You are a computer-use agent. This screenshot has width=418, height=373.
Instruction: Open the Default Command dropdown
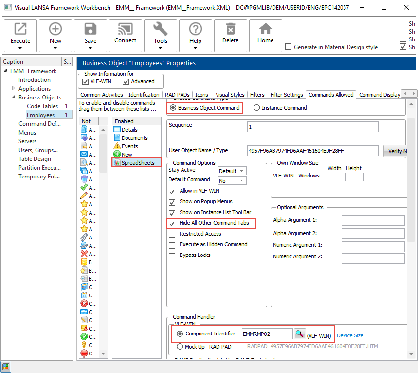pos(232,181)
